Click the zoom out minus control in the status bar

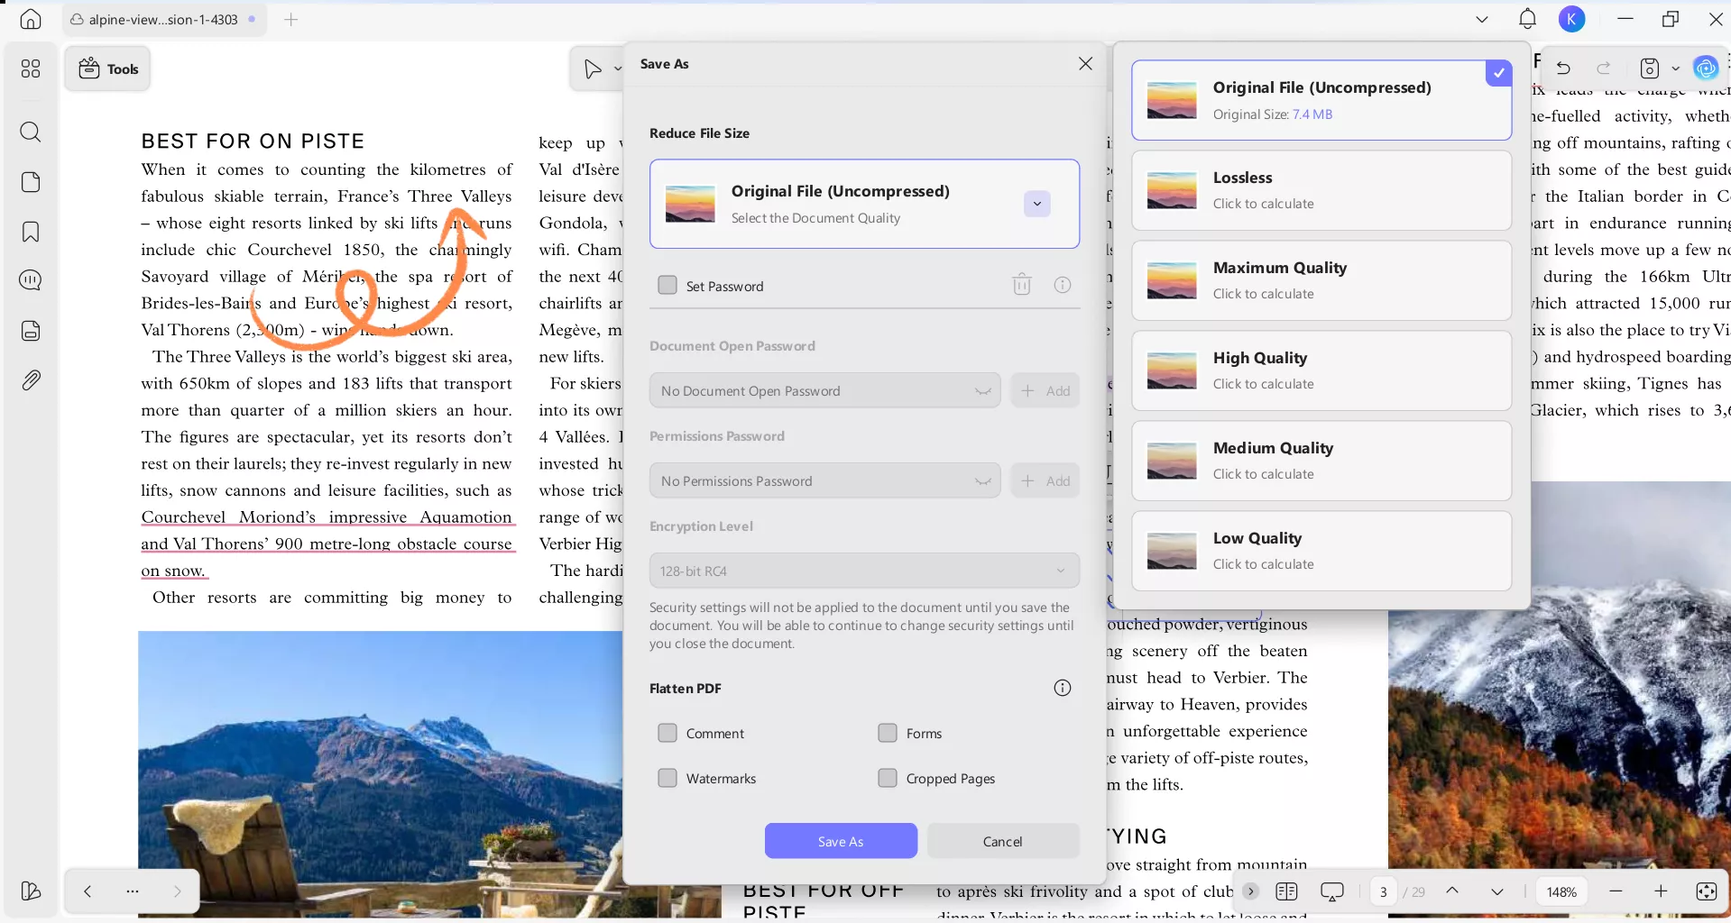pyautogui.click(x=1615, y=891)
